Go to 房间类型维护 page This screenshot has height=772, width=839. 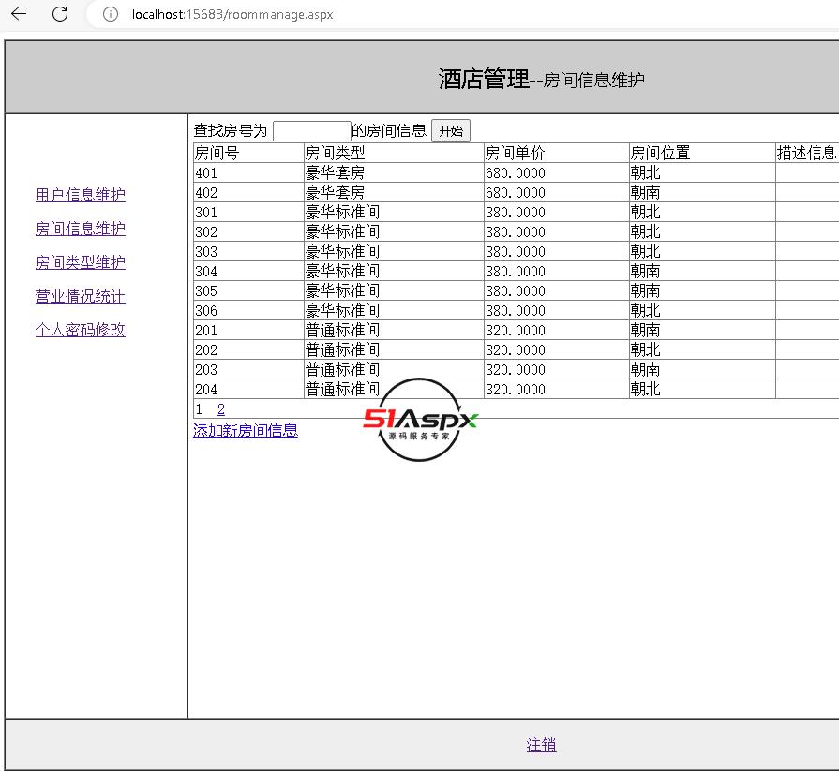81,262
